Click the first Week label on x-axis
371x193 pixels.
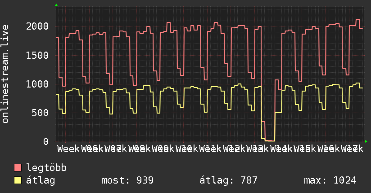pos(68,149)
